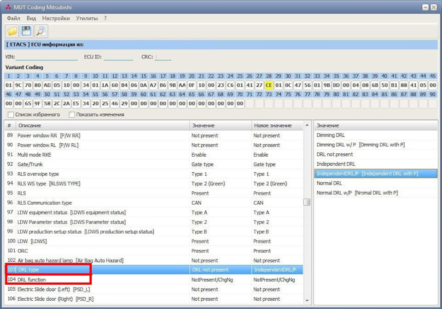
Task: Open the Утилиты menu
Action: 87,18
